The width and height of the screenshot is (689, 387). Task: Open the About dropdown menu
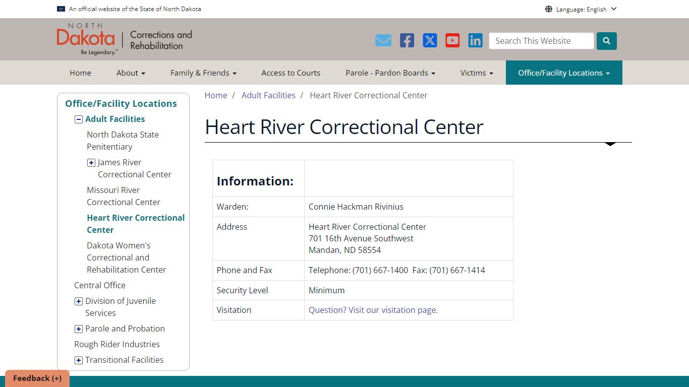(131, 73)
